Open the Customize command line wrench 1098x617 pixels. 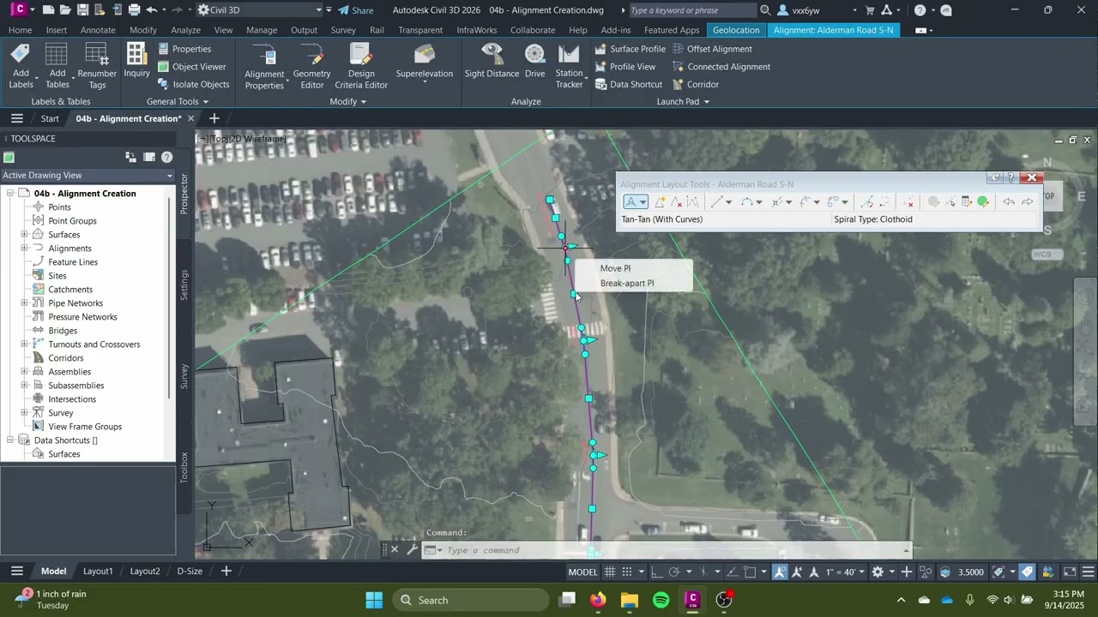(412, 550)
